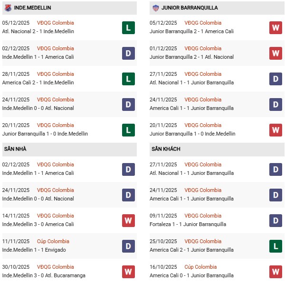Select D badge for Fortaleza 1-1 Junior Barranquilla
Screen dimensions: 285x282
(x=276, y=220)
